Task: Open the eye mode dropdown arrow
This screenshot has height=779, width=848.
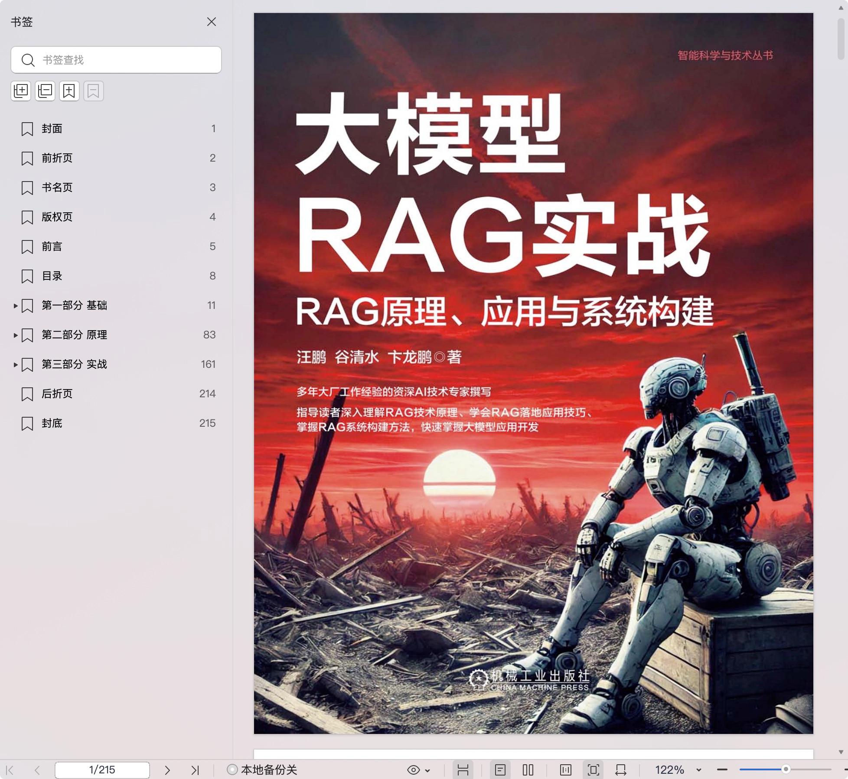Action: 428,770
